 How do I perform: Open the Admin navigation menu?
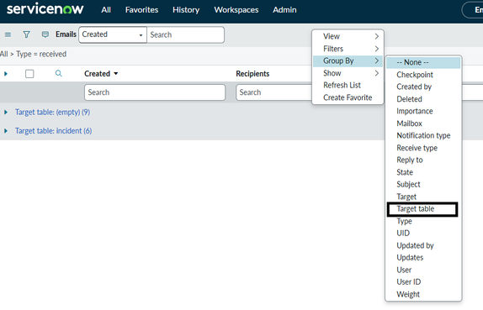coord(284,10)
